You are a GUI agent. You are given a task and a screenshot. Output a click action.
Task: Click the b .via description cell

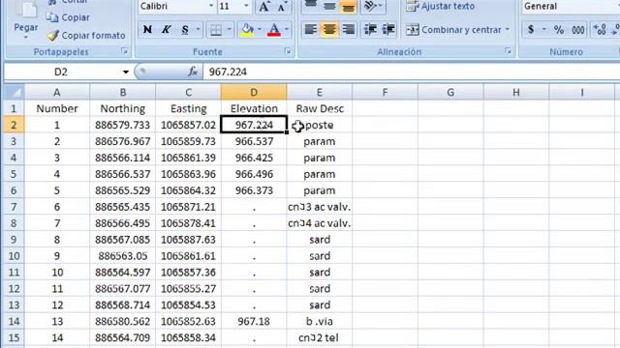(x=320, y=321)
